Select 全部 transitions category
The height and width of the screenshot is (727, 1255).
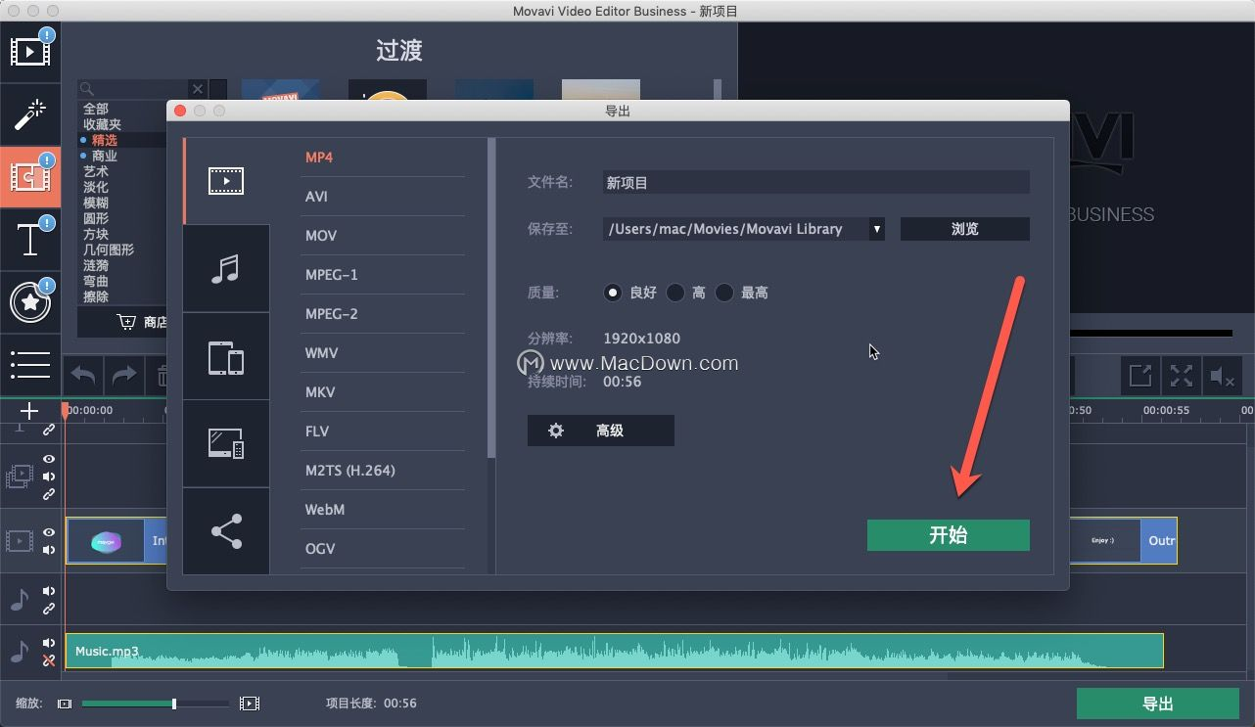[x=96, y=109]
